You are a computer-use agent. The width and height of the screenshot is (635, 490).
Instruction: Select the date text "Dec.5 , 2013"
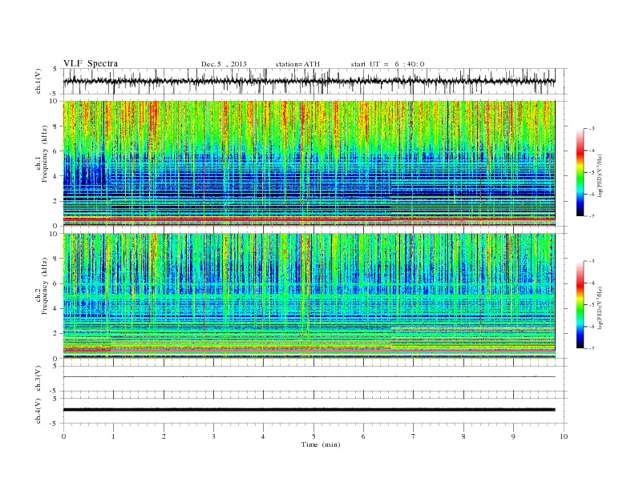coord(224,64)
